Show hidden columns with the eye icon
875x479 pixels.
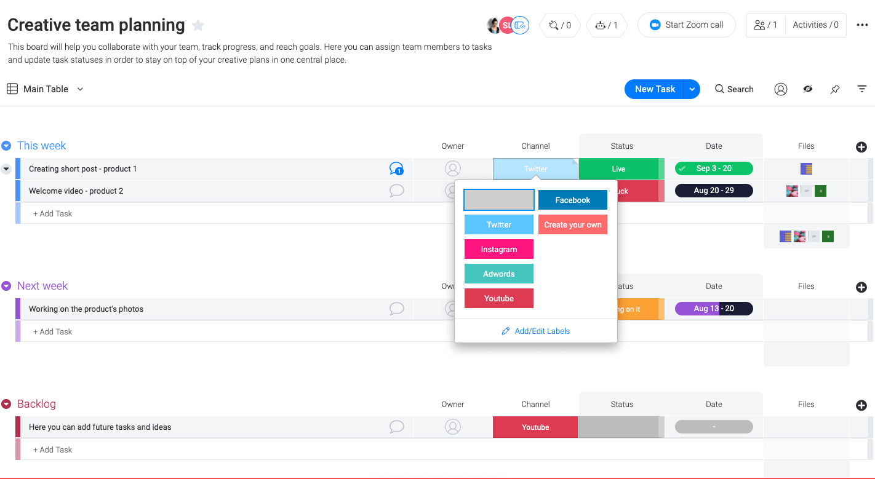pyautogui.click(x=808, y=89)
